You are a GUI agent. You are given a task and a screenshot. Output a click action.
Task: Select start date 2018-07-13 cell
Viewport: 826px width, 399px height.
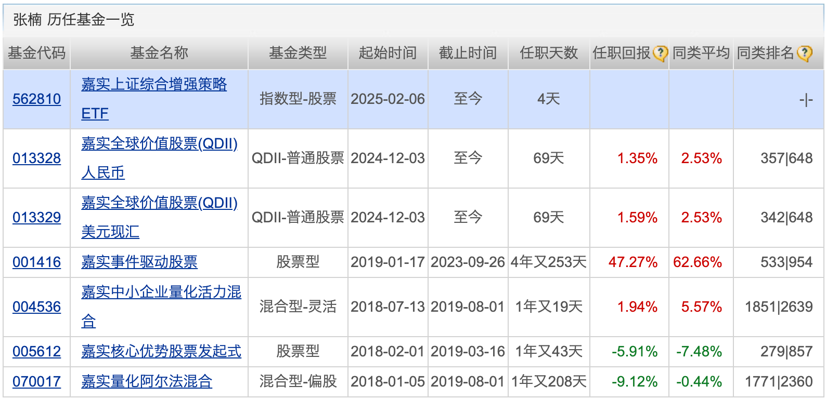pyautogui.click(x=388, y=307)
